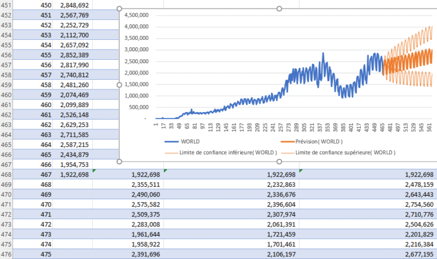This screenshot has width=437, height=259.
Task: Click the chart's bottom-left corner handle
Action: pos(119,161)
